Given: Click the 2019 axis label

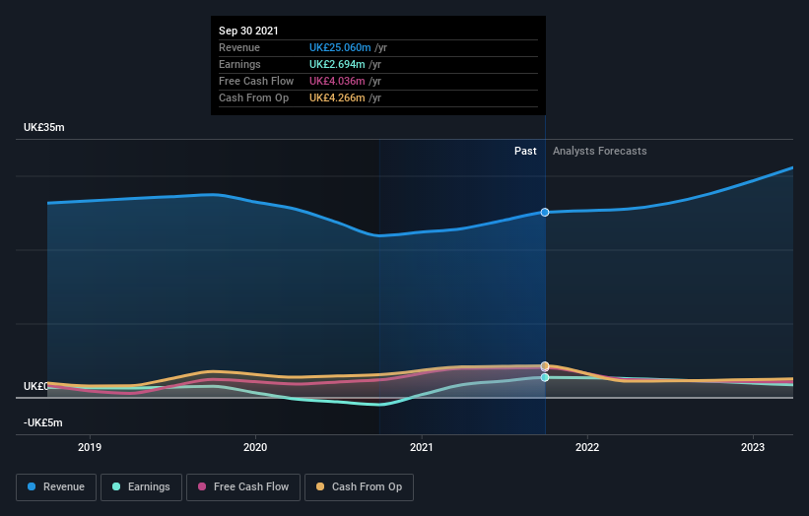Looking at the screenshot, I should click(x=90, y=447).
